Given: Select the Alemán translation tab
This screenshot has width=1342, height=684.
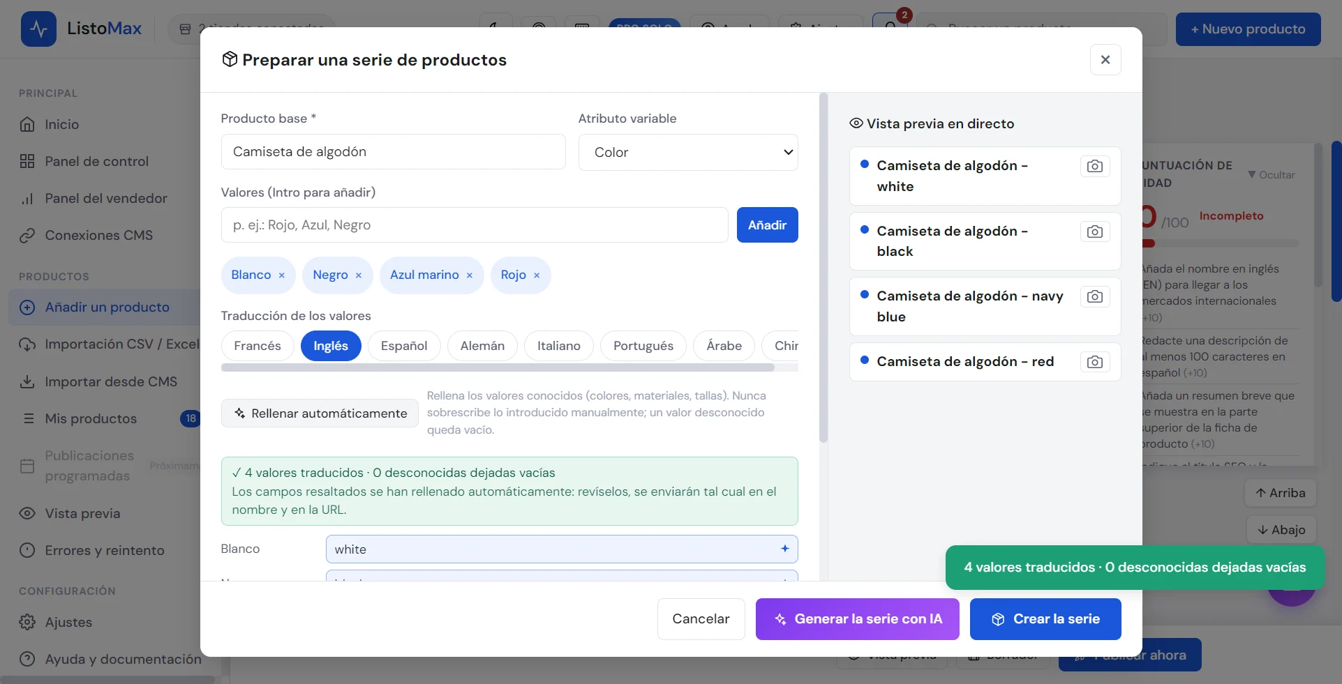Looking at the screenshot, I should (x=482, y=346).
